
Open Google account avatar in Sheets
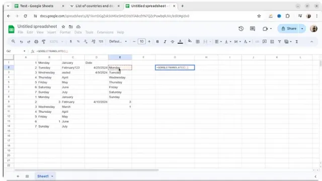[313, 29]
